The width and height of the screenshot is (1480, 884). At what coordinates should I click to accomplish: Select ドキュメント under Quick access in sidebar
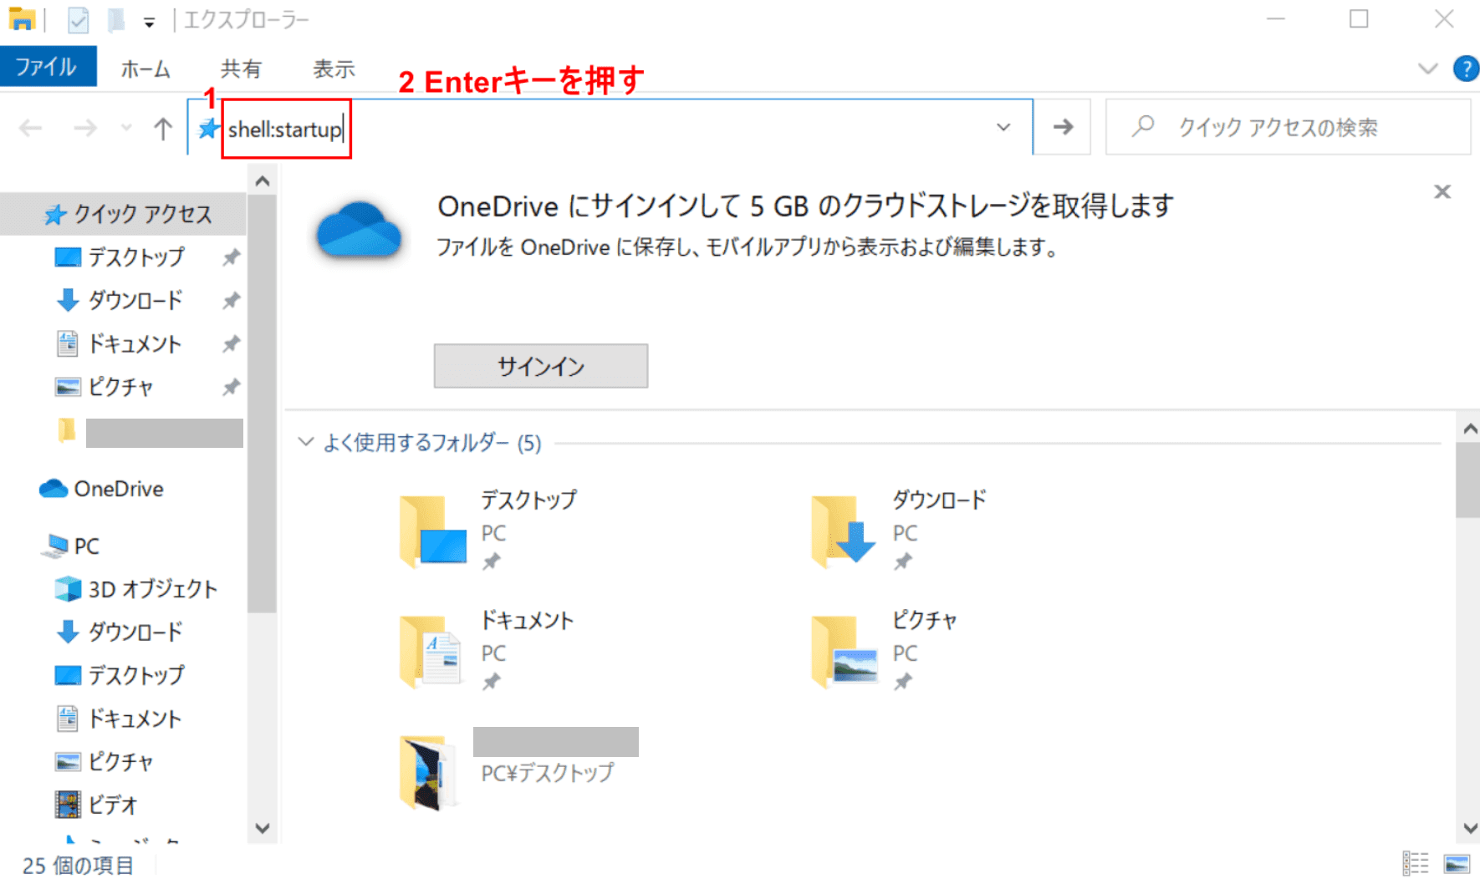(x=117, y=344)
